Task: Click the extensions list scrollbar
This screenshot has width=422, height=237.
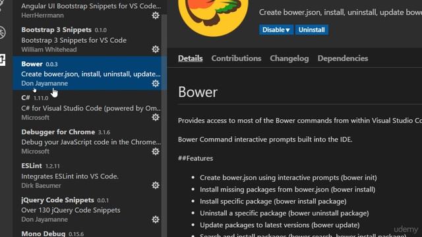Action: (x=164, y=126)
